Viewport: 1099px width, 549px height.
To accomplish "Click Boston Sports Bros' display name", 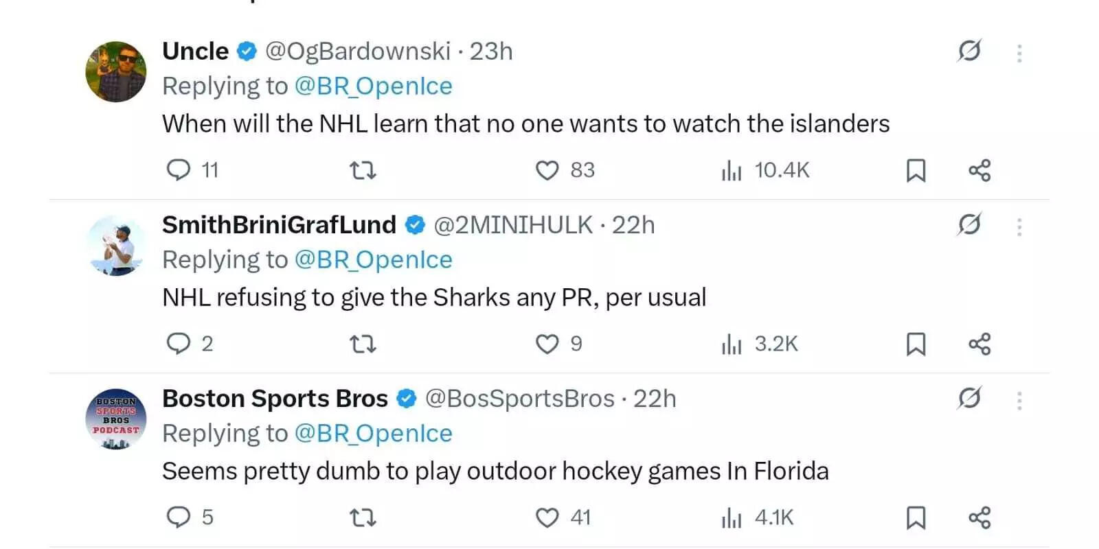I will coord(273,398).
